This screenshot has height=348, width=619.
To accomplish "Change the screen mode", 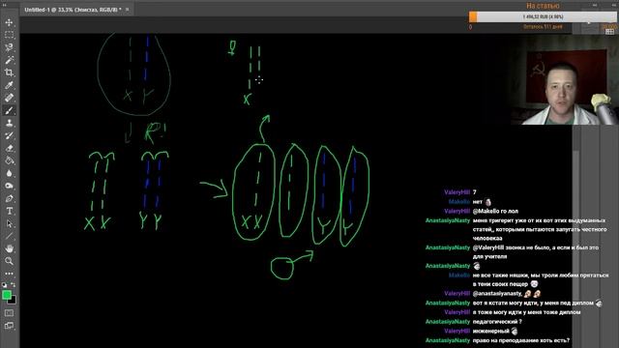I will tap(9, 326).
